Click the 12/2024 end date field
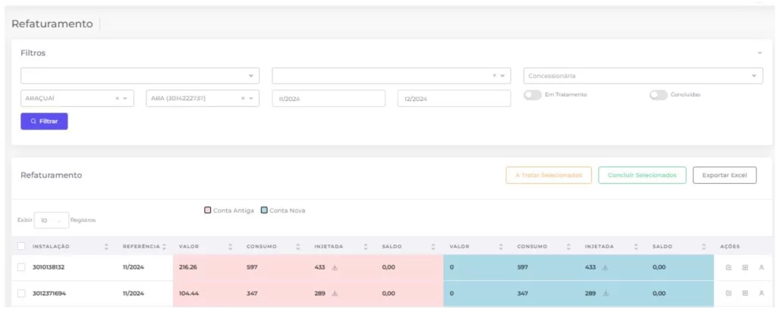 (454, 99)
